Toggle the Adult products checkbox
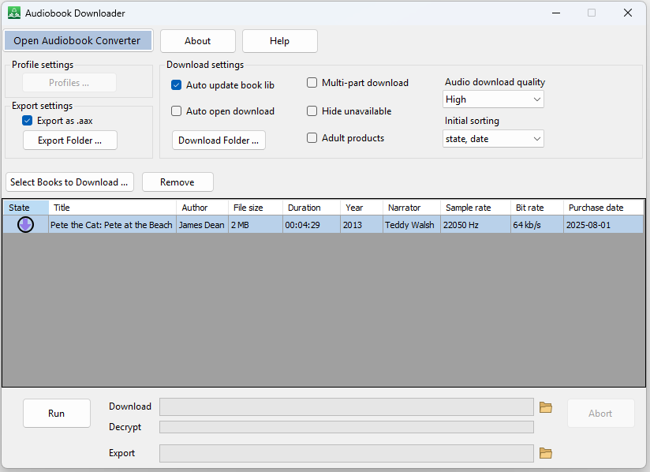Screen dimensions: 650x472 312,138
